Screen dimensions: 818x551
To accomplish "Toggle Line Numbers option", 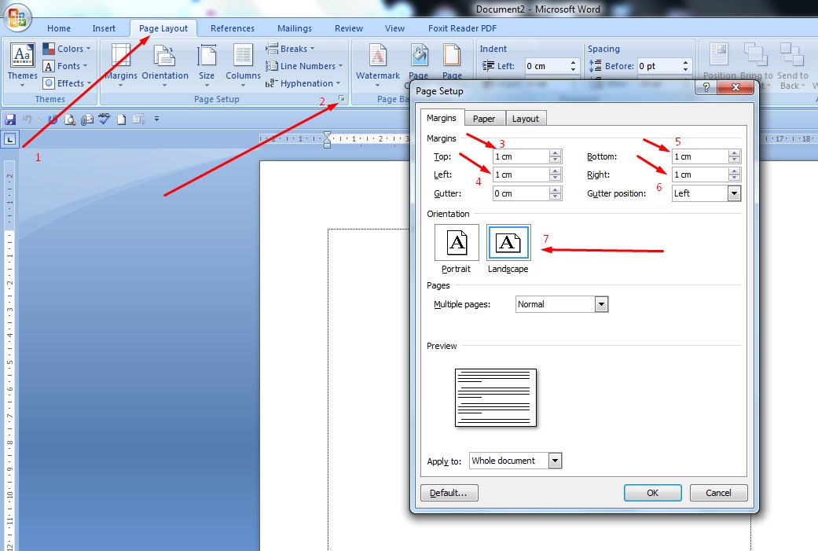I will (x=303, y=65).
